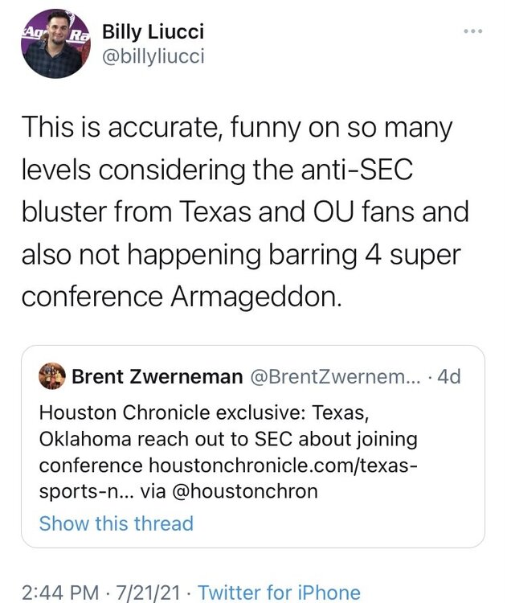The width and height of the screenshot is (507, 603).
Task: Open the truncated @BrentZwernem handle
Action: tap(329, 376)
